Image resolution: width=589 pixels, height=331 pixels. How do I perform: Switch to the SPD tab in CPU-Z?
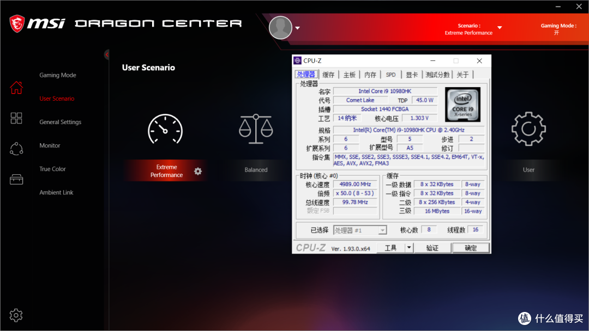(x=390, y=75)
